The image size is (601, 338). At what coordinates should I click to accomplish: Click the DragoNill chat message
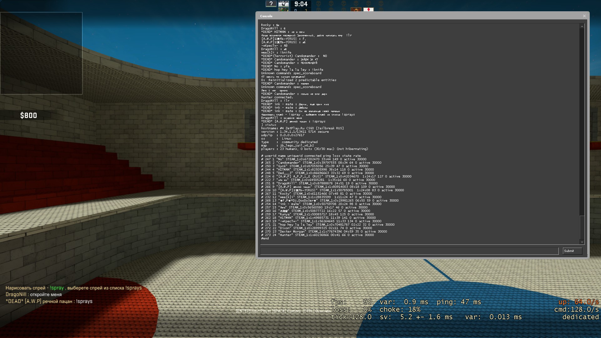point(33,294)
